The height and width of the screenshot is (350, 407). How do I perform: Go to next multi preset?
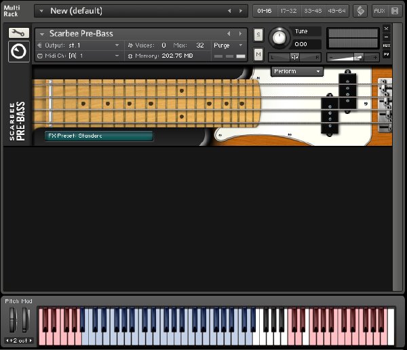click(x=241, y=11)
